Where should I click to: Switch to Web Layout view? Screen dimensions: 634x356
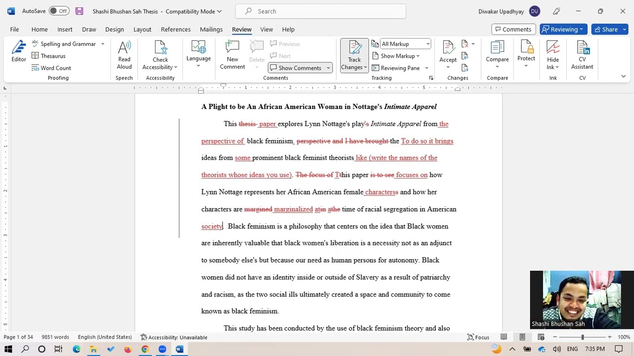click(541, 337)
